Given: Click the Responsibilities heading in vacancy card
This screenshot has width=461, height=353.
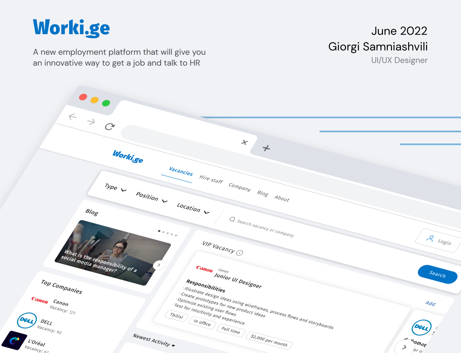Looking at the screenshot, I should click(x=206, y=286).
